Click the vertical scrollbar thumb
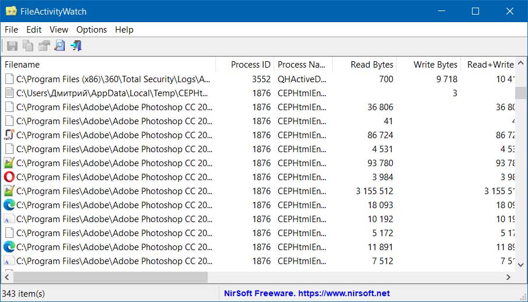 click(x=520, y=93)
